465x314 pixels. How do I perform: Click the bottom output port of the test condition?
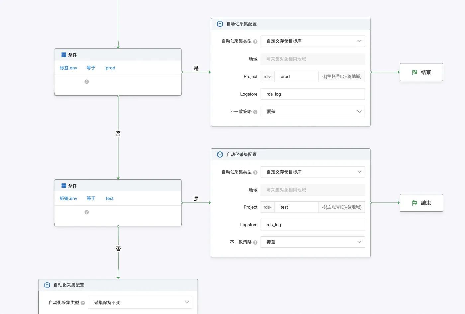118,226
